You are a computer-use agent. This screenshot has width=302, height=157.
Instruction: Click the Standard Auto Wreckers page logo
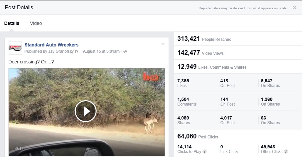pos(15,48)
